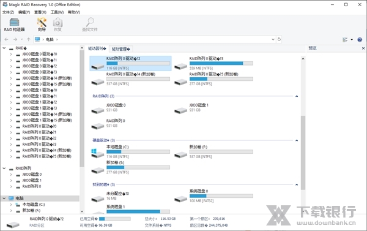The image size is (367, 231).
Task: Collapse the RAID阵列 (3) group section
Action: click(x=297, y=96)
